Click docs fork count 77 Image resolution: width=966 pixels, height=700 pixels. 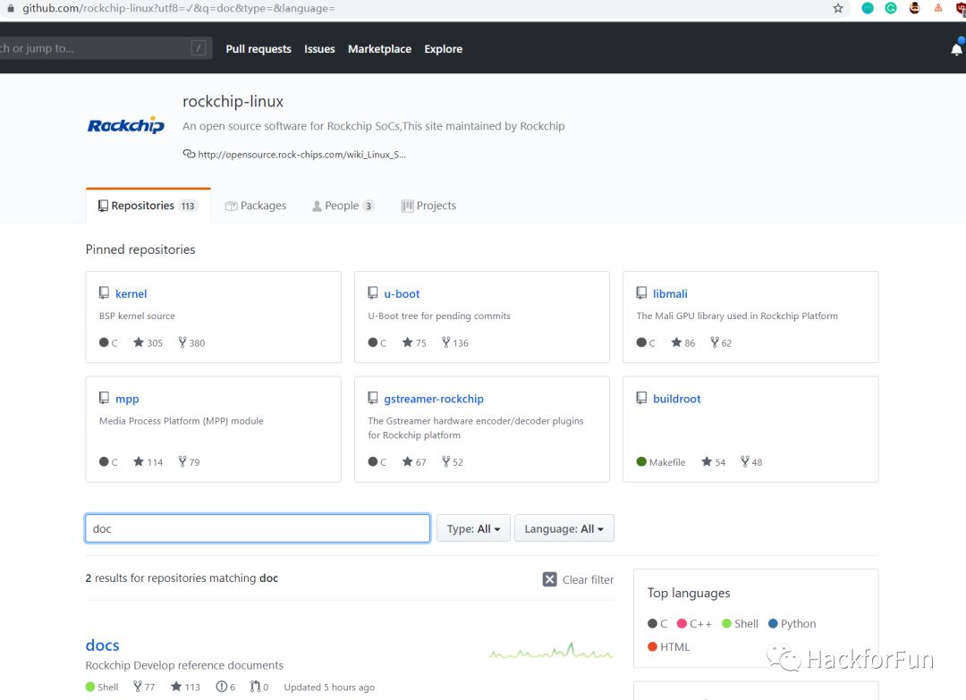point(144,687)
